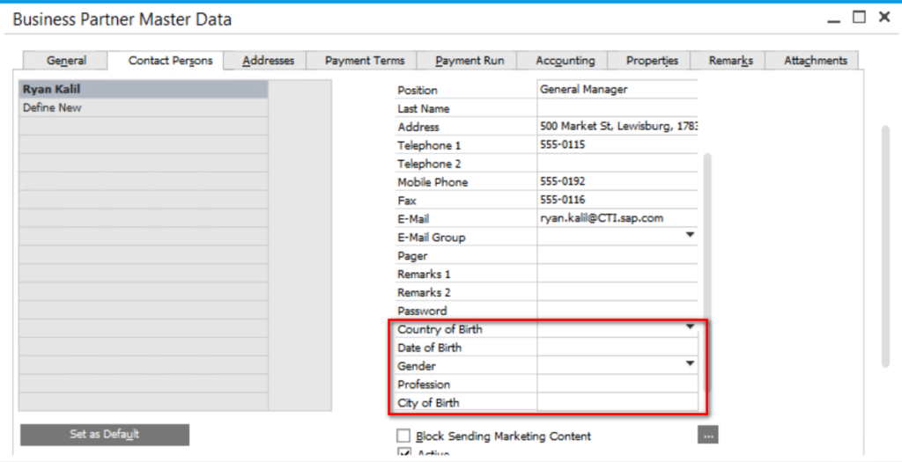This screenshot has width=902, height=462.
Task: Click the City of Birth field
Action: click(x=617, y=401)
